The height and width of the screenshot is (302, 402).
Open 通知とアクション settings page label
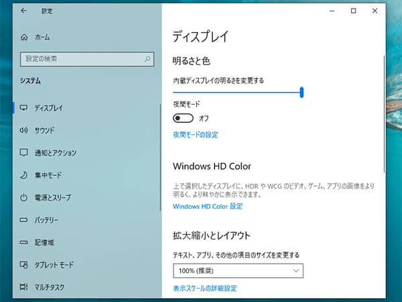[56, 153]
